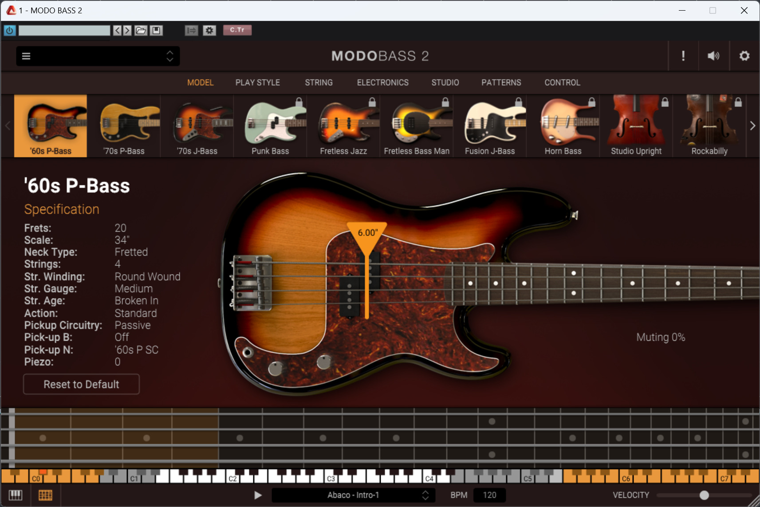The height and width of the screenshot is (507, 760).
Task: Open the STRING tab
Action: (x=319, y=83)
